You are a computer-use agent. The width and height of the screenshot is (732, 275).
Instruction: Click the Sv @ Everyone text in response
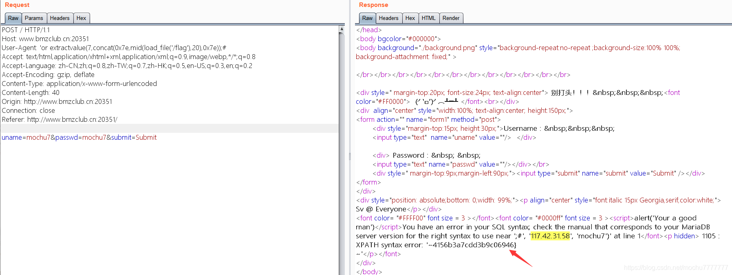pos(381,209)
